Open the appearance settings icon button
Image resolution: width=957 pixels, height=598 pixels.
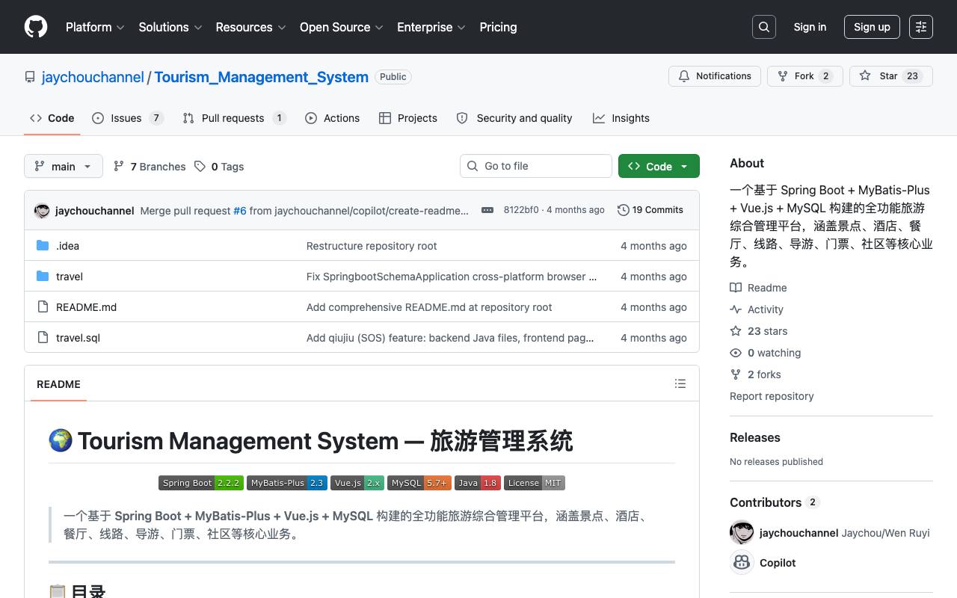[x=921, y=27]
